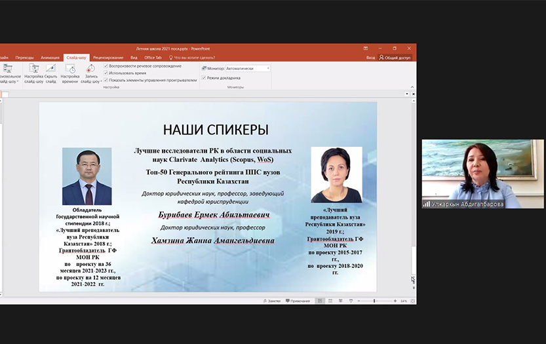This screenshot has height=344, width=546.
Task: Click the Улжаркын Абдигапбарова video thumbnail
Action: tap(482, 174)
